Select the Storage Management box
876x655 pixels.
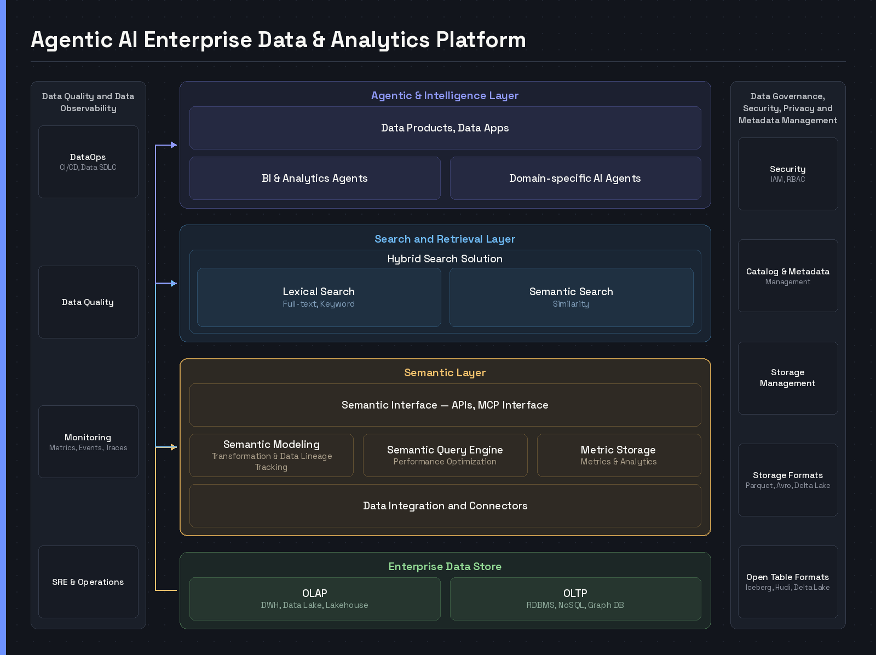coord(788,378)
